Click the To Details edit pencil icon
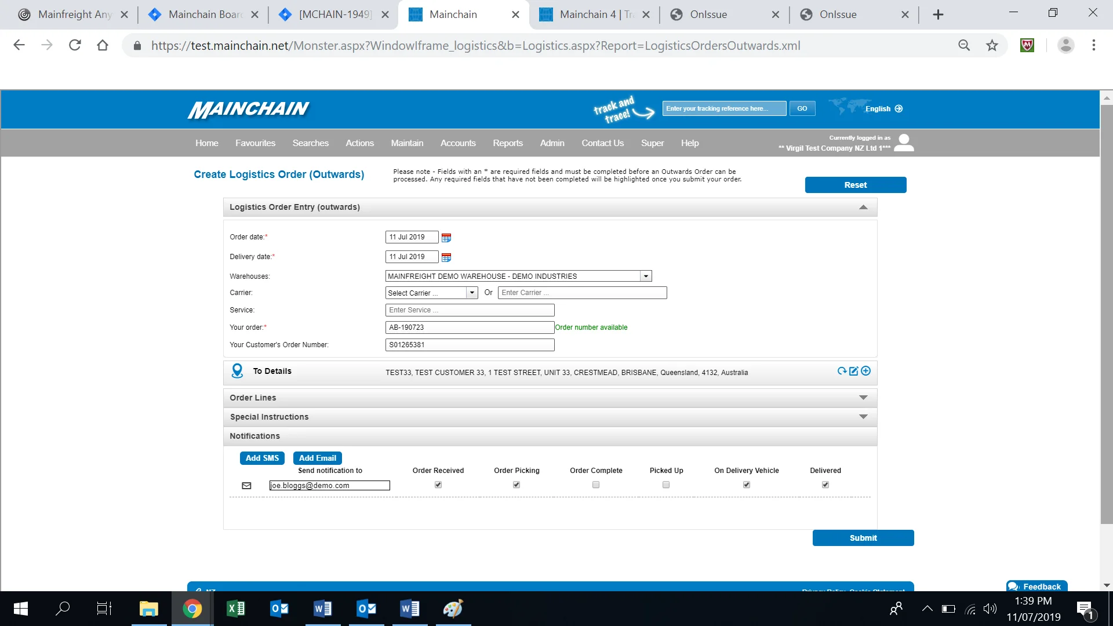1113x626 pixels. tap(853, 371)
